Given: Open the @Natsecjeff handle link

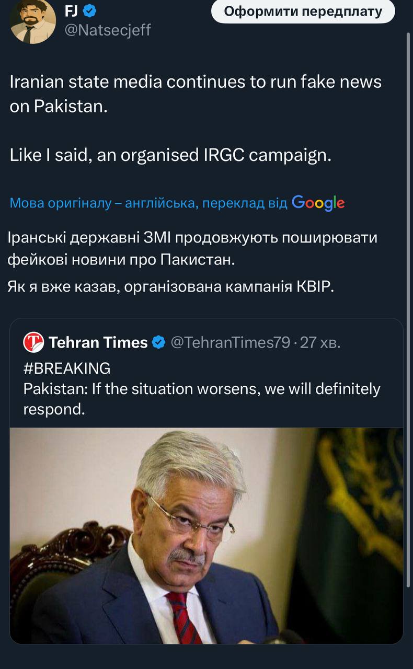Looking at the screenshot, I should coord(107,30).
